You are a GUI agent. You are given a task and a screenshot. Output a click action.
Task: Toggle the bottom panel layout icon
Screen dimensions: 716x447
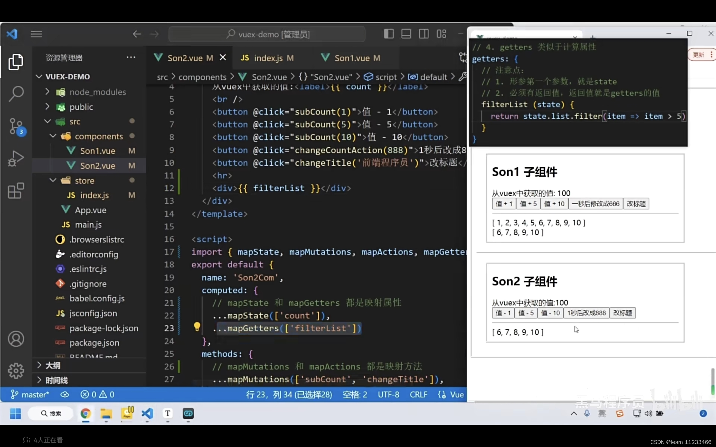tap(406, 34)
